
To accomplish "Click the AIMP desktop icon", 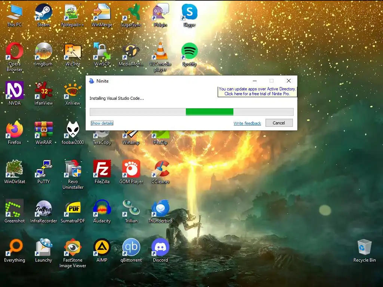I will pyautogui.click(x=102, y=250).
